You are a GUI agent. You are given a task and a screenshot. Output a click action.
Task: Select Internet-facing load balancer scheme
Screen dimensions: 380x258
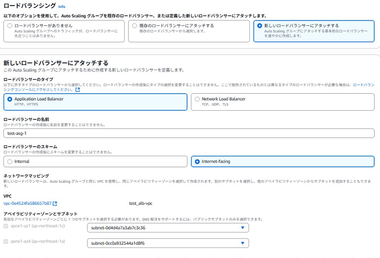tap(198, 161)
